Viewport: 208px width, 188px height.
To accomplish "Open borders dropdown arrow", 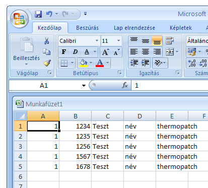I will [72, 63].
